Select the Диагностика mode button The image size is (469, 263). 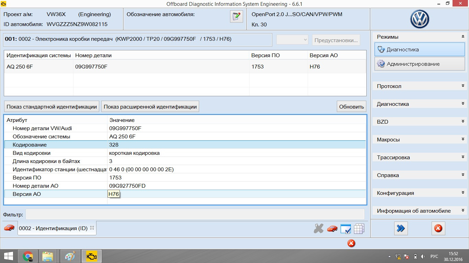click(x=420, y=49)
